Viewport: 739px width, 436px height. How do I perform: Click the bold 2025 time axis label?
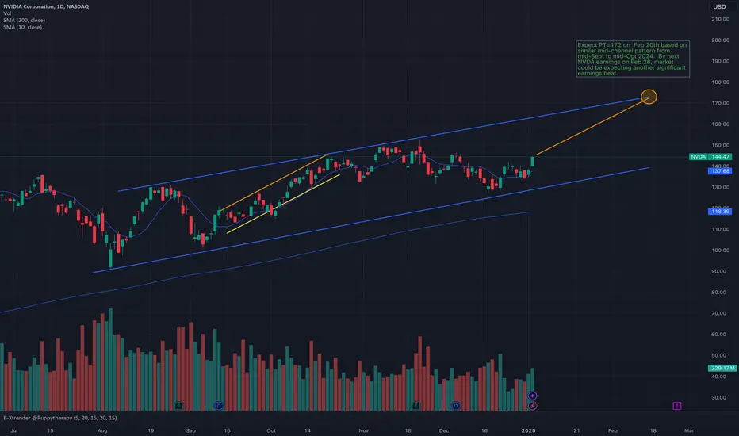(x=528, y=430)
